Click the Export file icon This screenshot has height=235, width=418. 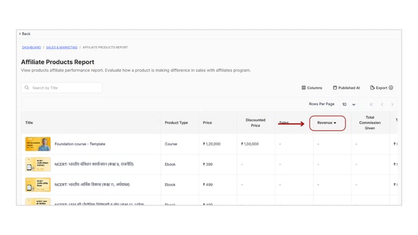pyautogui.click(x=372, y=88)
